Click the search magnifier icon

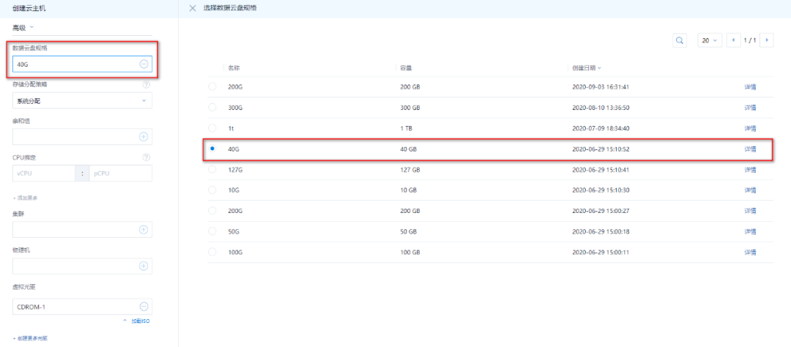pyautogui.click(x=680, y=40)
